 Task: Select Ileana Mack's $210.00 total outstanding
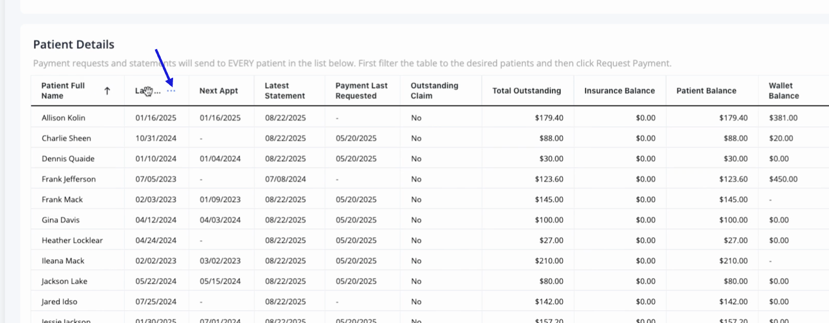(549, 261)
